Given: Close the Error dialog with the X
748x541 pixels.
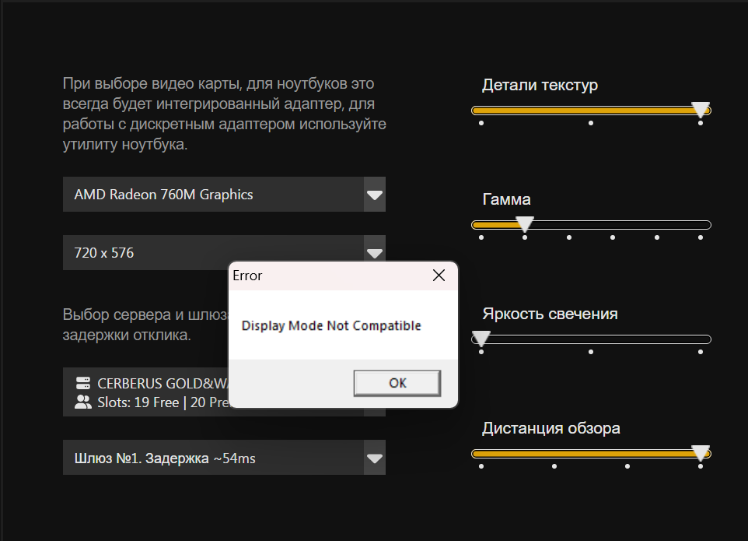Looking at the screenshot, I should click(x=439, y=276).
